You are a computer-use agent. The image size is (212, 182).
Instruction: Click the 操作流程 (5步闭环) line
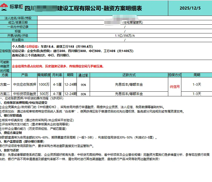pyautogui.click(x=32, y=98)
